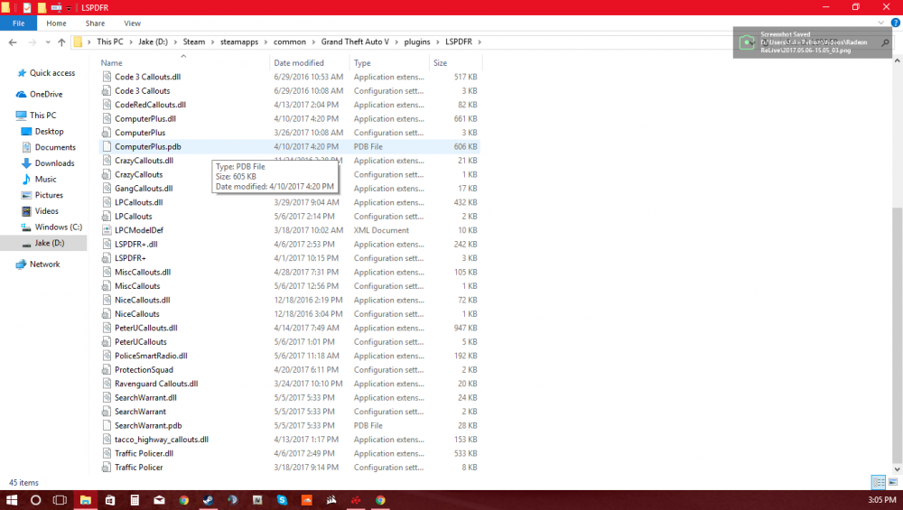The image size is (903, 510).
Task: Click 'Steam' breadcrumb in address bar
Action: tap(194, 42)
